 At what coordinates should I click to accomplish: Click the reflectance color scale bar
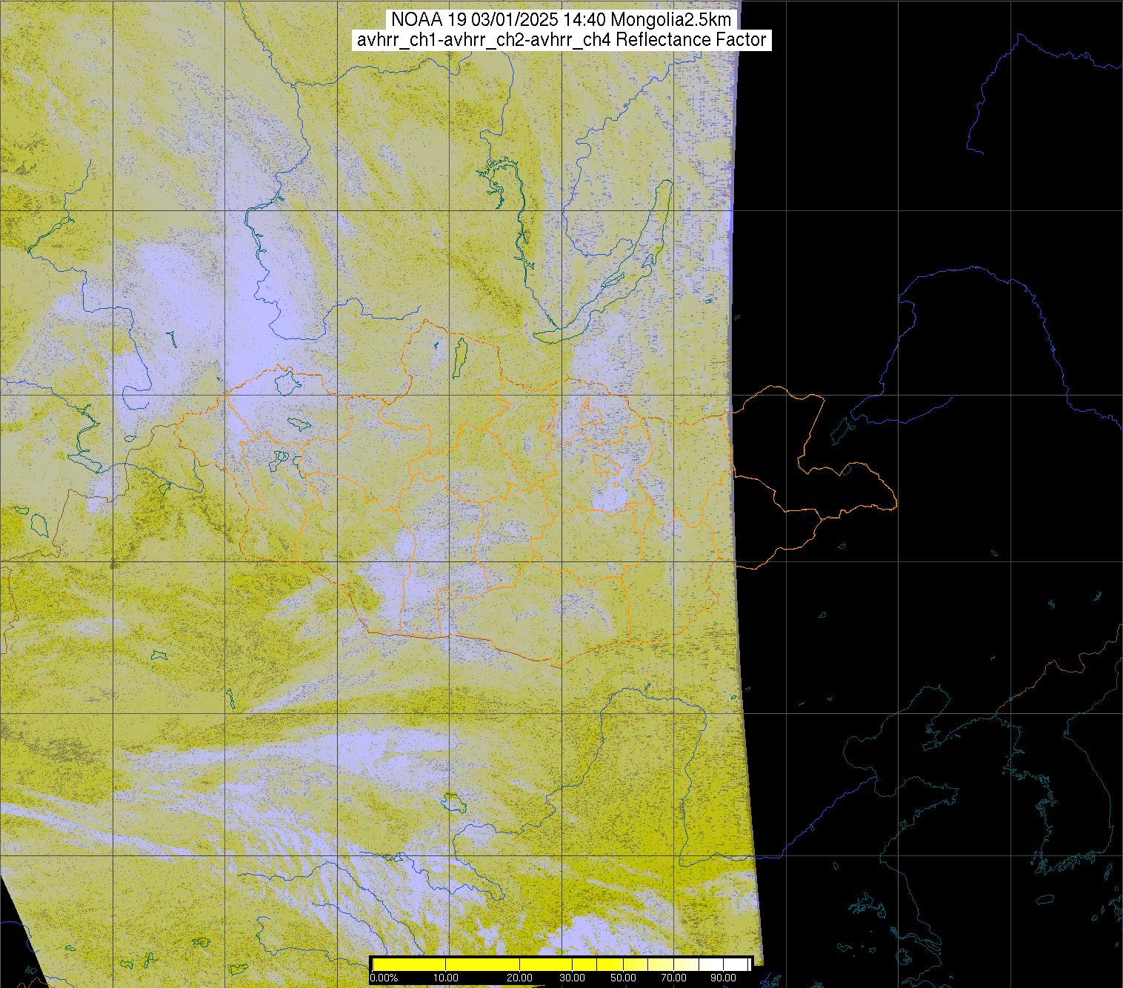click(561, 964)
